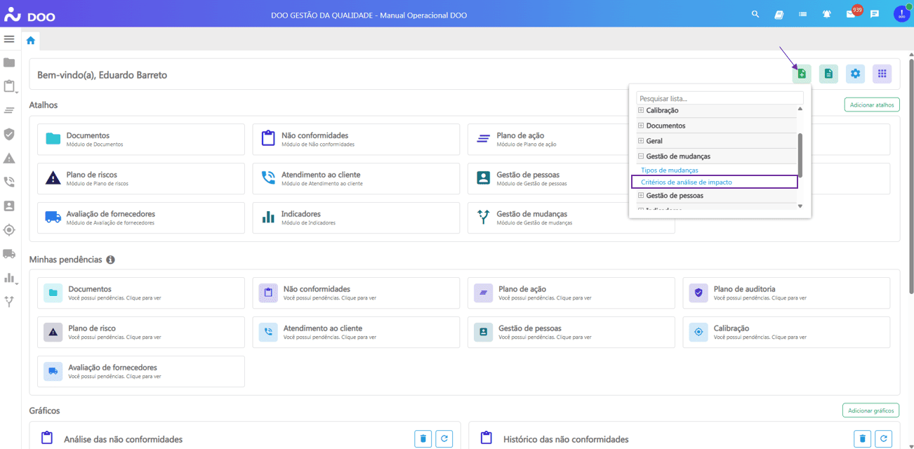Click the search magnifier in the top bar

coord(755,14)
